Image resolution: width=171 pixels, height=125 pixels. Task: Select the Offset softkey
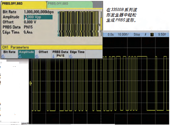43,54
